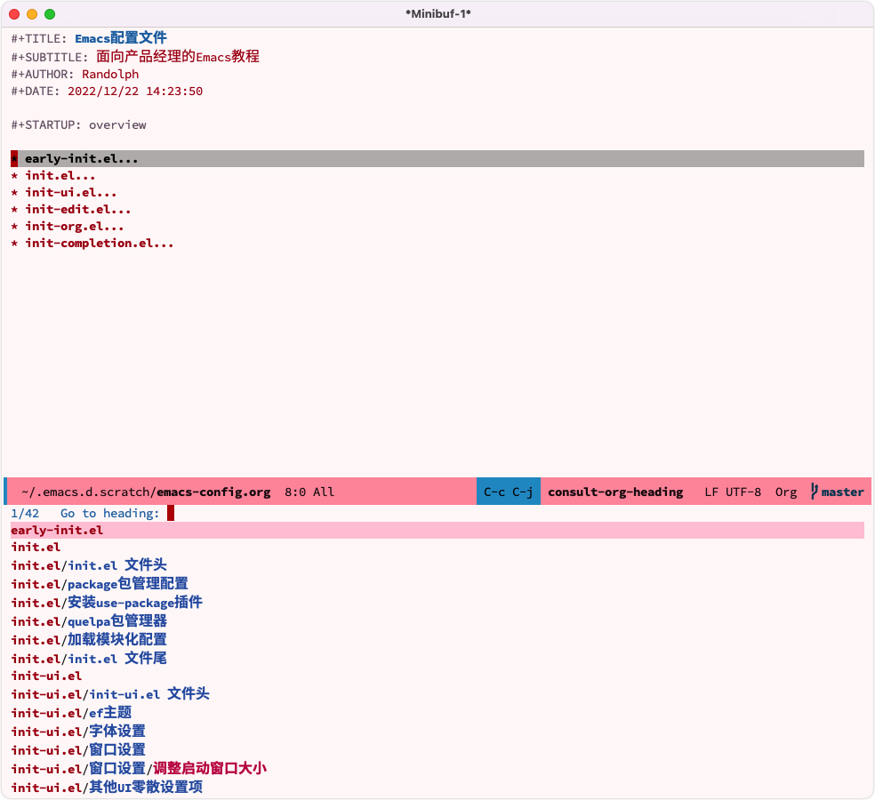Screen dimensions: 875x800
Task: Click the #+TITLE Emacs配置文件 line
Action: coord(89,38)
